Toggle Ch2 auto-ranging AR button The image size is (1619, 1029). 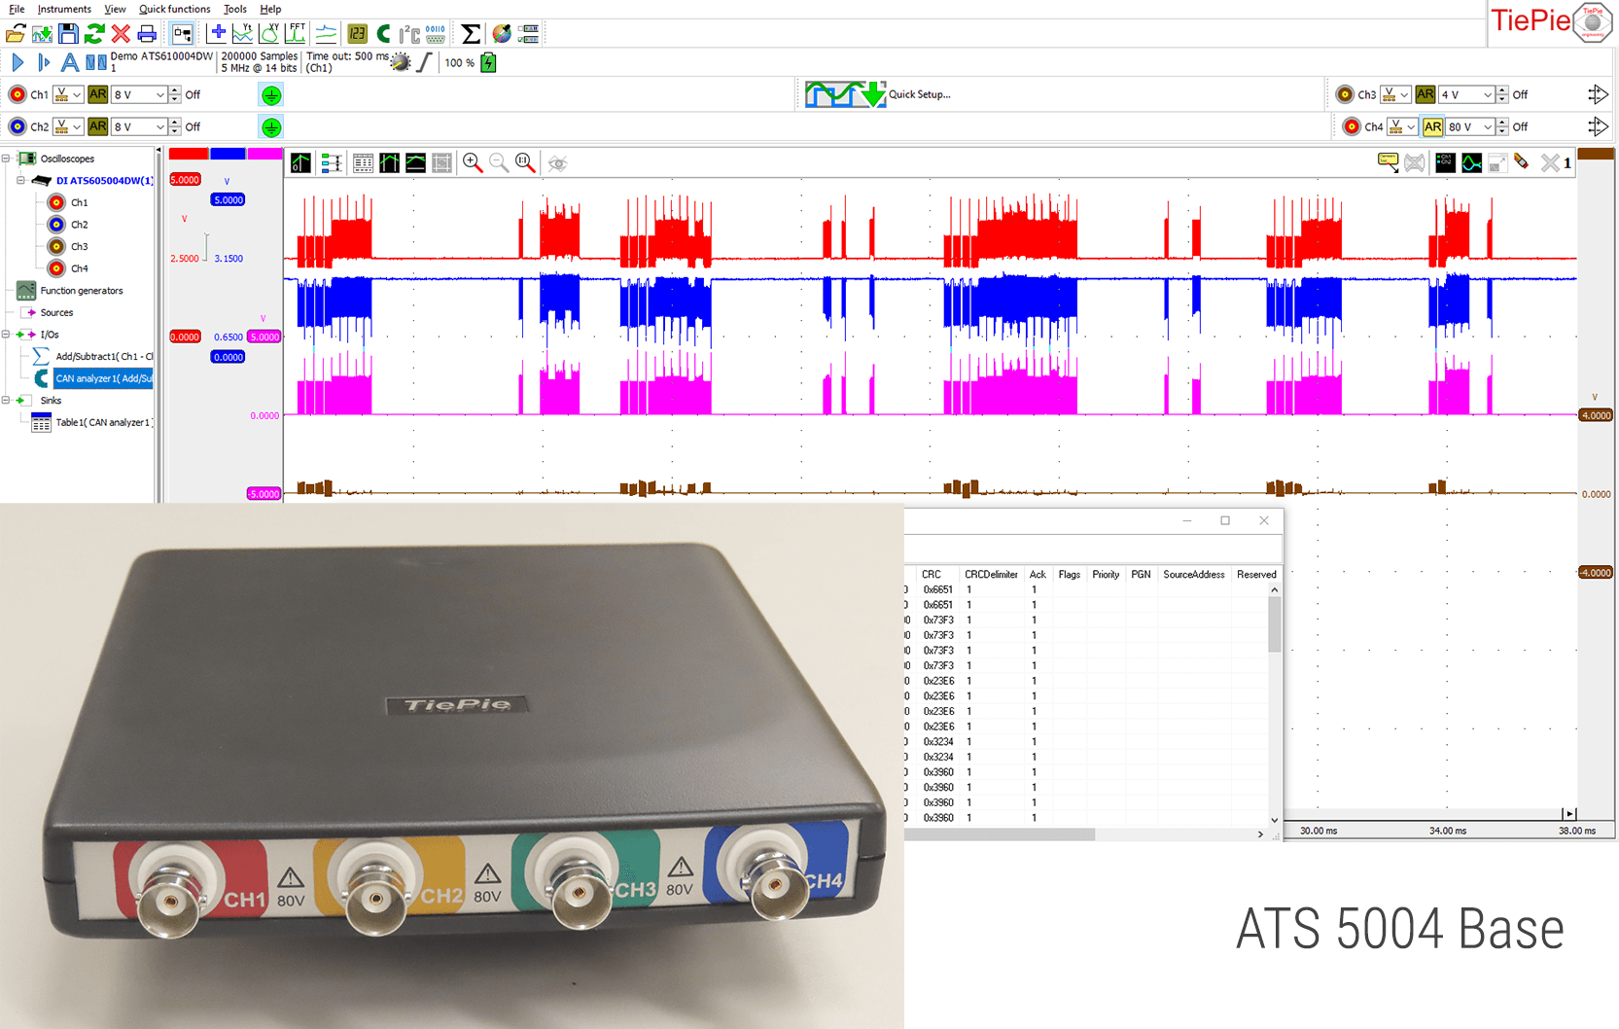pos(97,126)
